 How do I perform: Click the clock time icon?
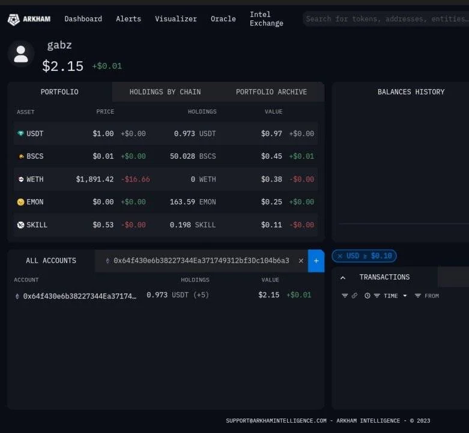click(368, 296)
